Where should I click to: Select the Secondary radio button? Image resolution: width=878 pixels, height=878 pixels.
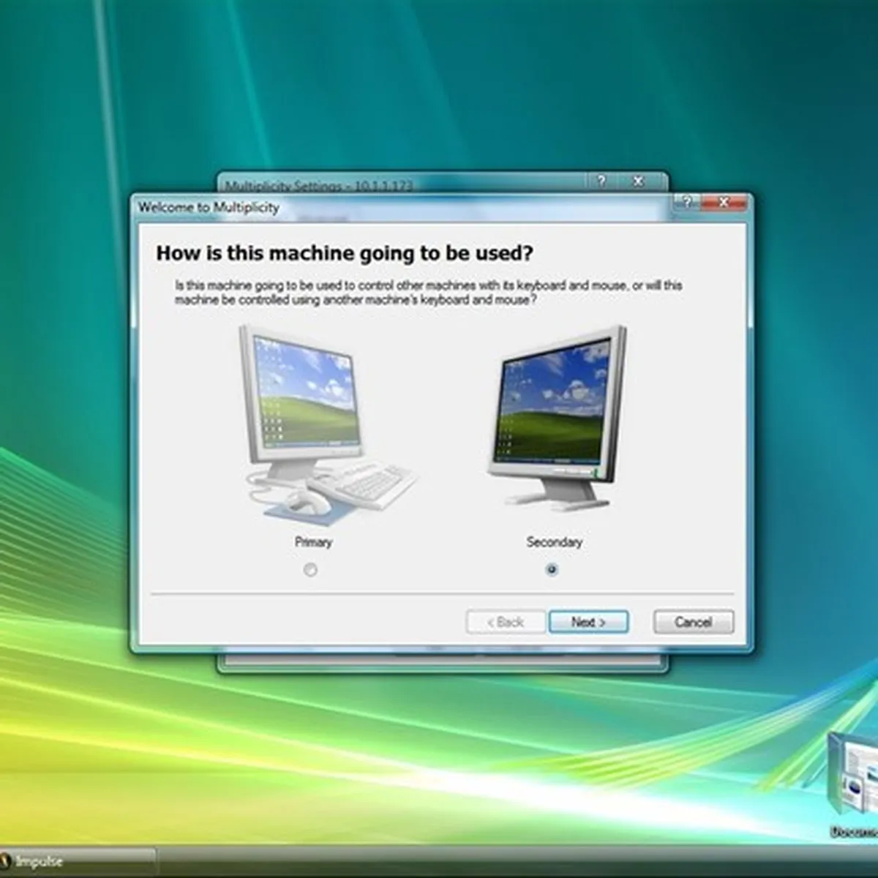(552, 569)
